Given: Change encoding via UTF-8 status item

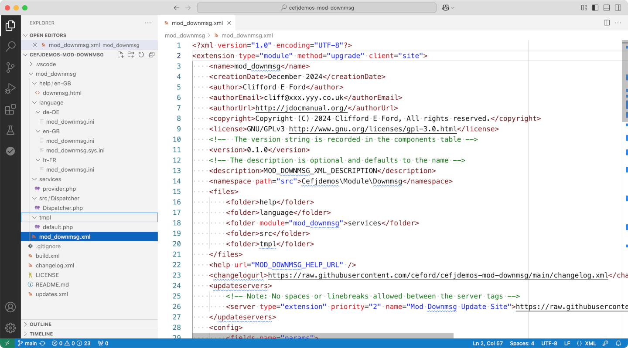Looking at the screenshot, I should tap(549, 343).
